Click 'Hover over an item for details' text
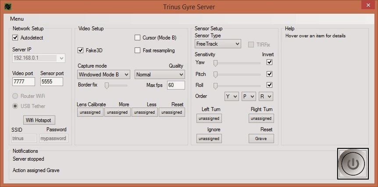This screenshot has width=378, height=187. tap(315, 36)
